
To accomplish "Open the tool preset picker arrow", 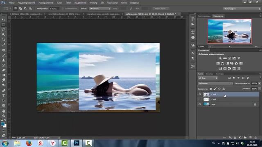I will (10, 9).
